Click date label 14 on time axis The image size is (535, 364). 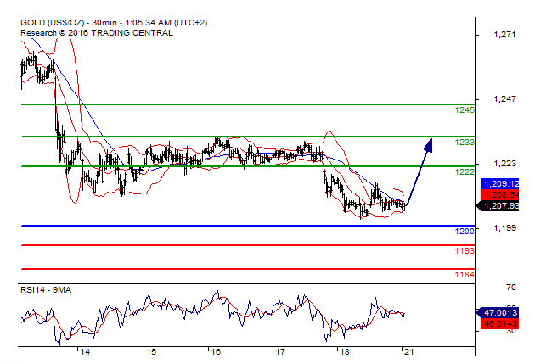[x=85, y=352]
